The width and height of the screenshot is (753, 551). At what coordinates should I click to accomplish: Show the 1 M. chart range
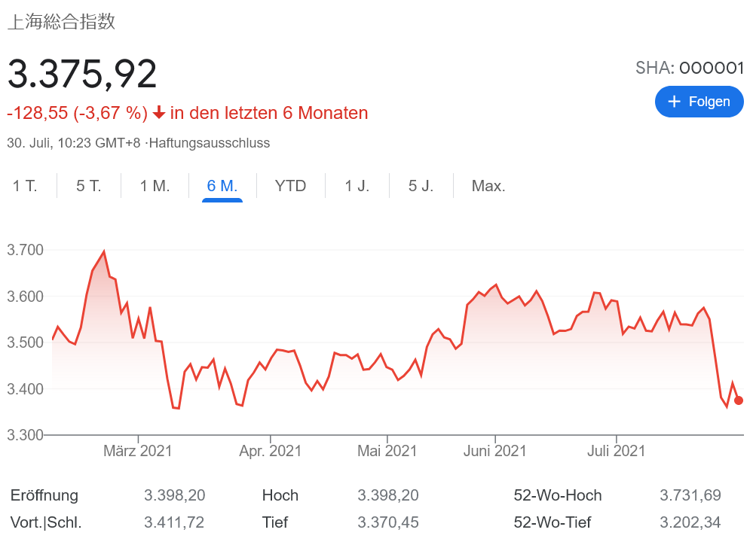tap(155, 186)
